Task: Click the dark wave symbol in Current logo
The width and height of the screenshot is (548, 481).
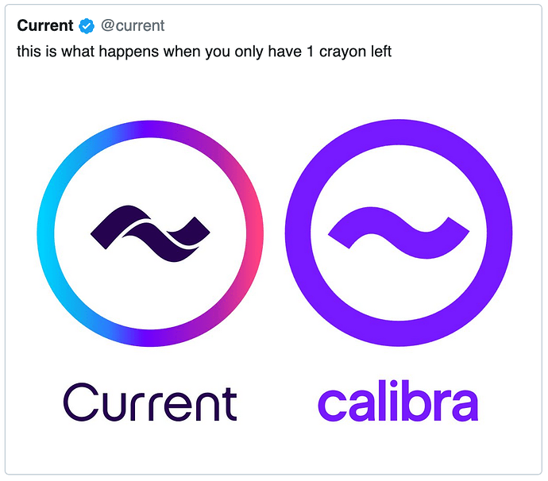Action: (x=150, y=233)
